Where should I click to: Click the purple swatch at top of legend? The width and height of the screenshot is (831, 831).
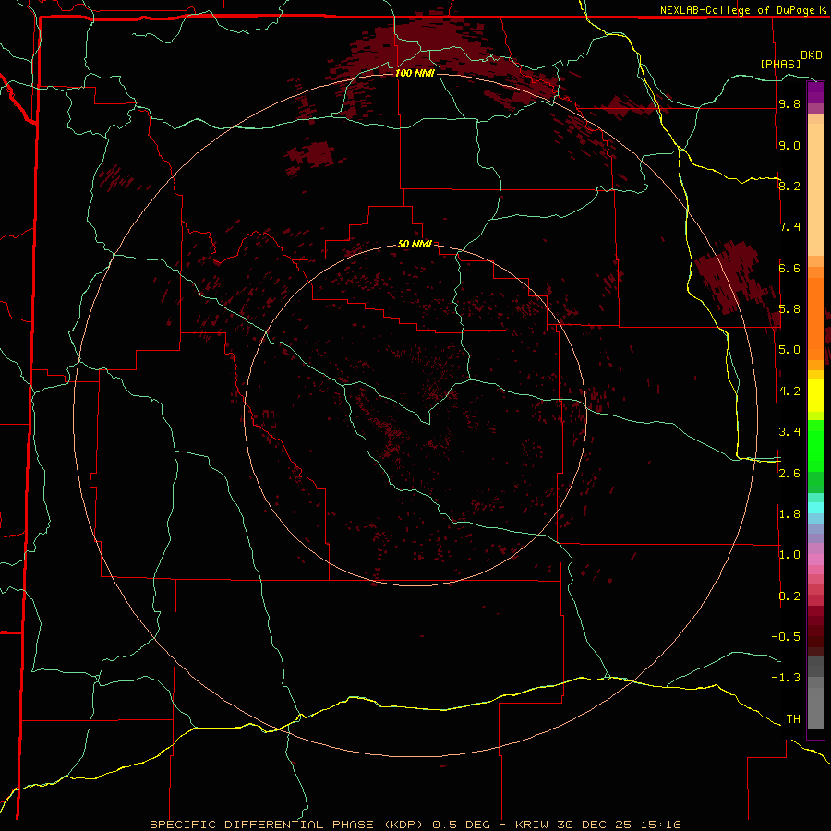[815, 92]
